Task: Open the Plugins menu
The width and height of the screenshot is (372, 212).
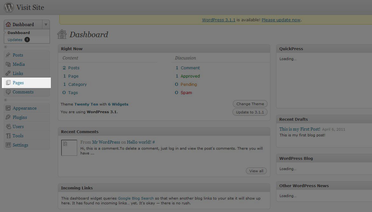Action: click(20, 117)
